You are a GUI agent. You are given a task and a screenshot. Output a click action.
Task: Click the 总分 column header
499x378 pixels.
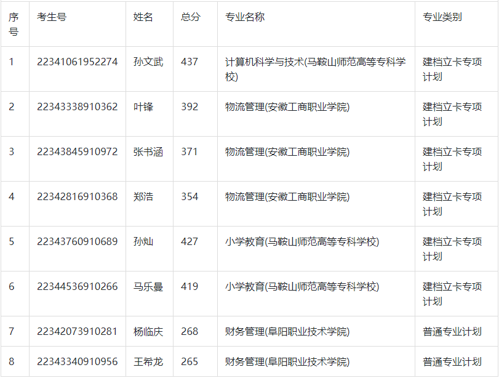191,17
